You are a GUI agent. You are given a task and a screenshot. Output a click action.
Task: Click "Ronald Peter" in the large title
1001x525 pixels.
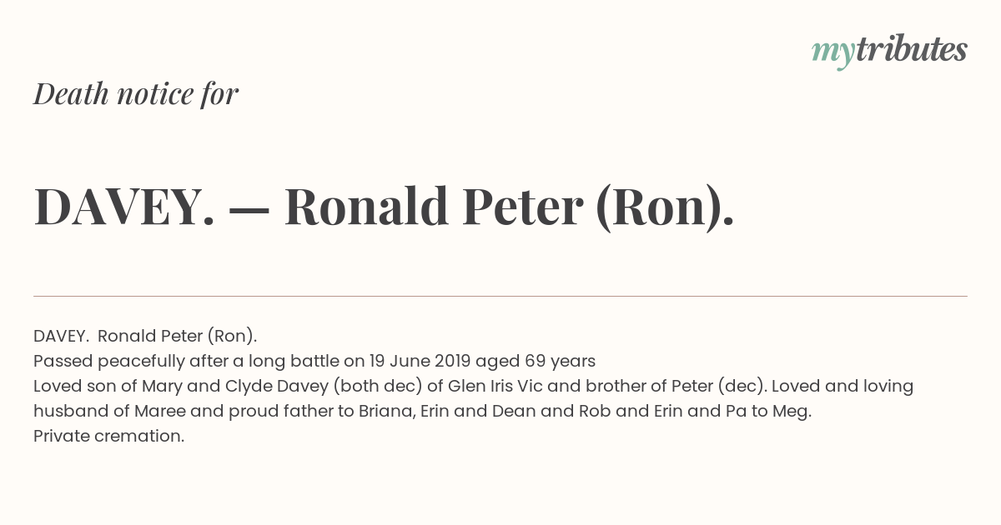point(433,207)
